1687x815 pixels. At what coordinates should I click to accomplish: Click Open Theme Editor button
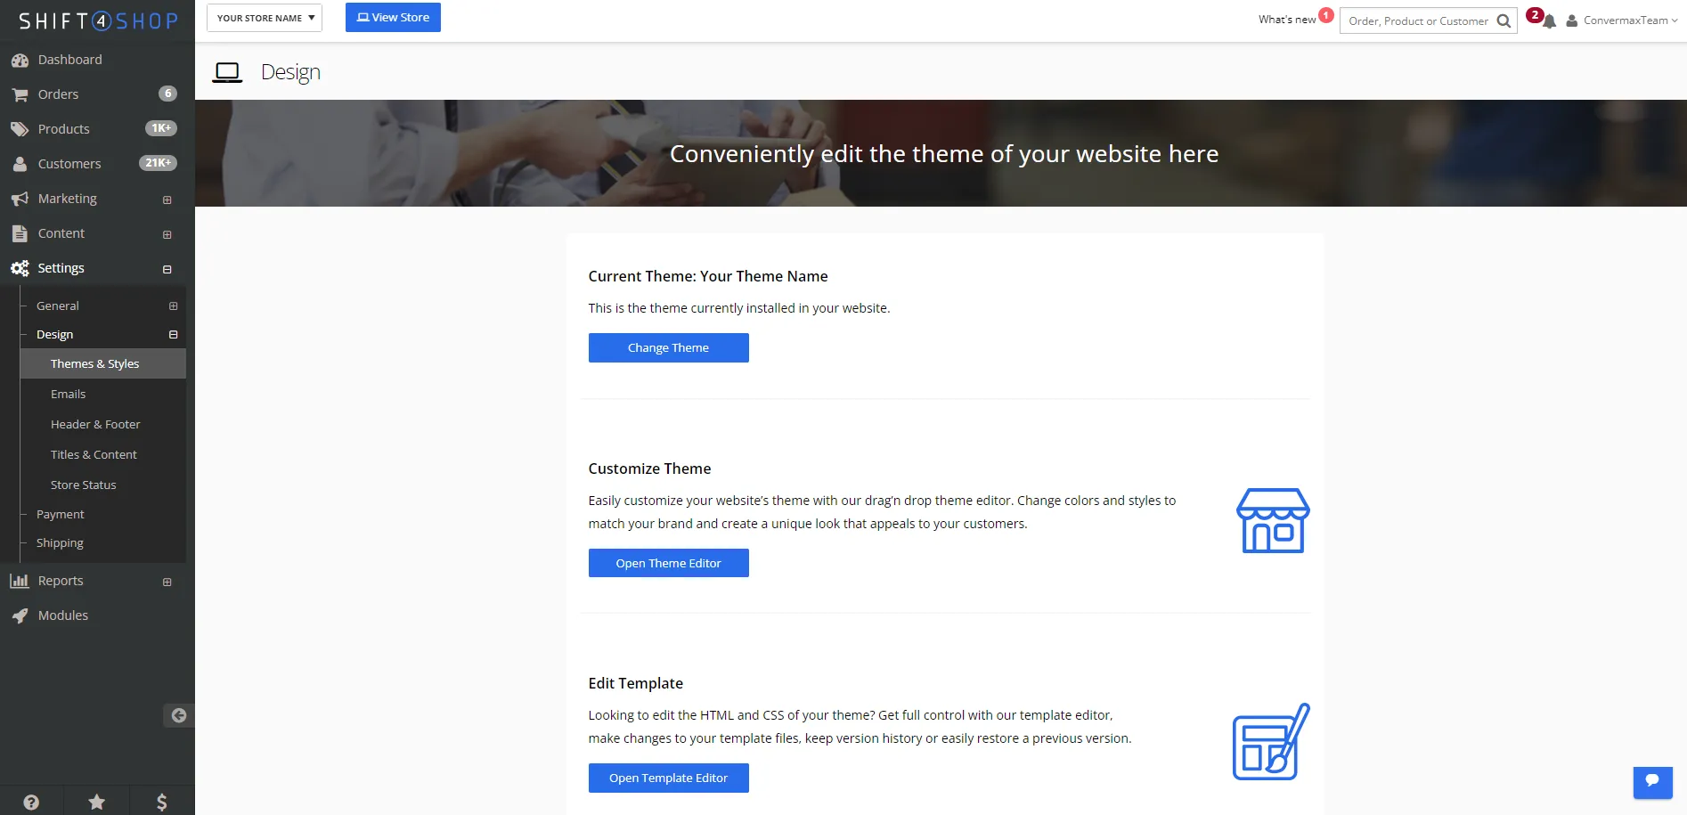pyautogui.click(x=668, y=563)
